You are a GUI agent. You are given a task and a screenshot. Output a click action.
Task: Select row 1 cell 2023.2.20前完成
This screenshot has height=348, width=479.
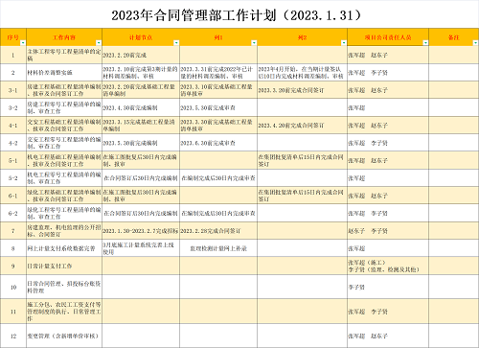[x=141, y=55]
